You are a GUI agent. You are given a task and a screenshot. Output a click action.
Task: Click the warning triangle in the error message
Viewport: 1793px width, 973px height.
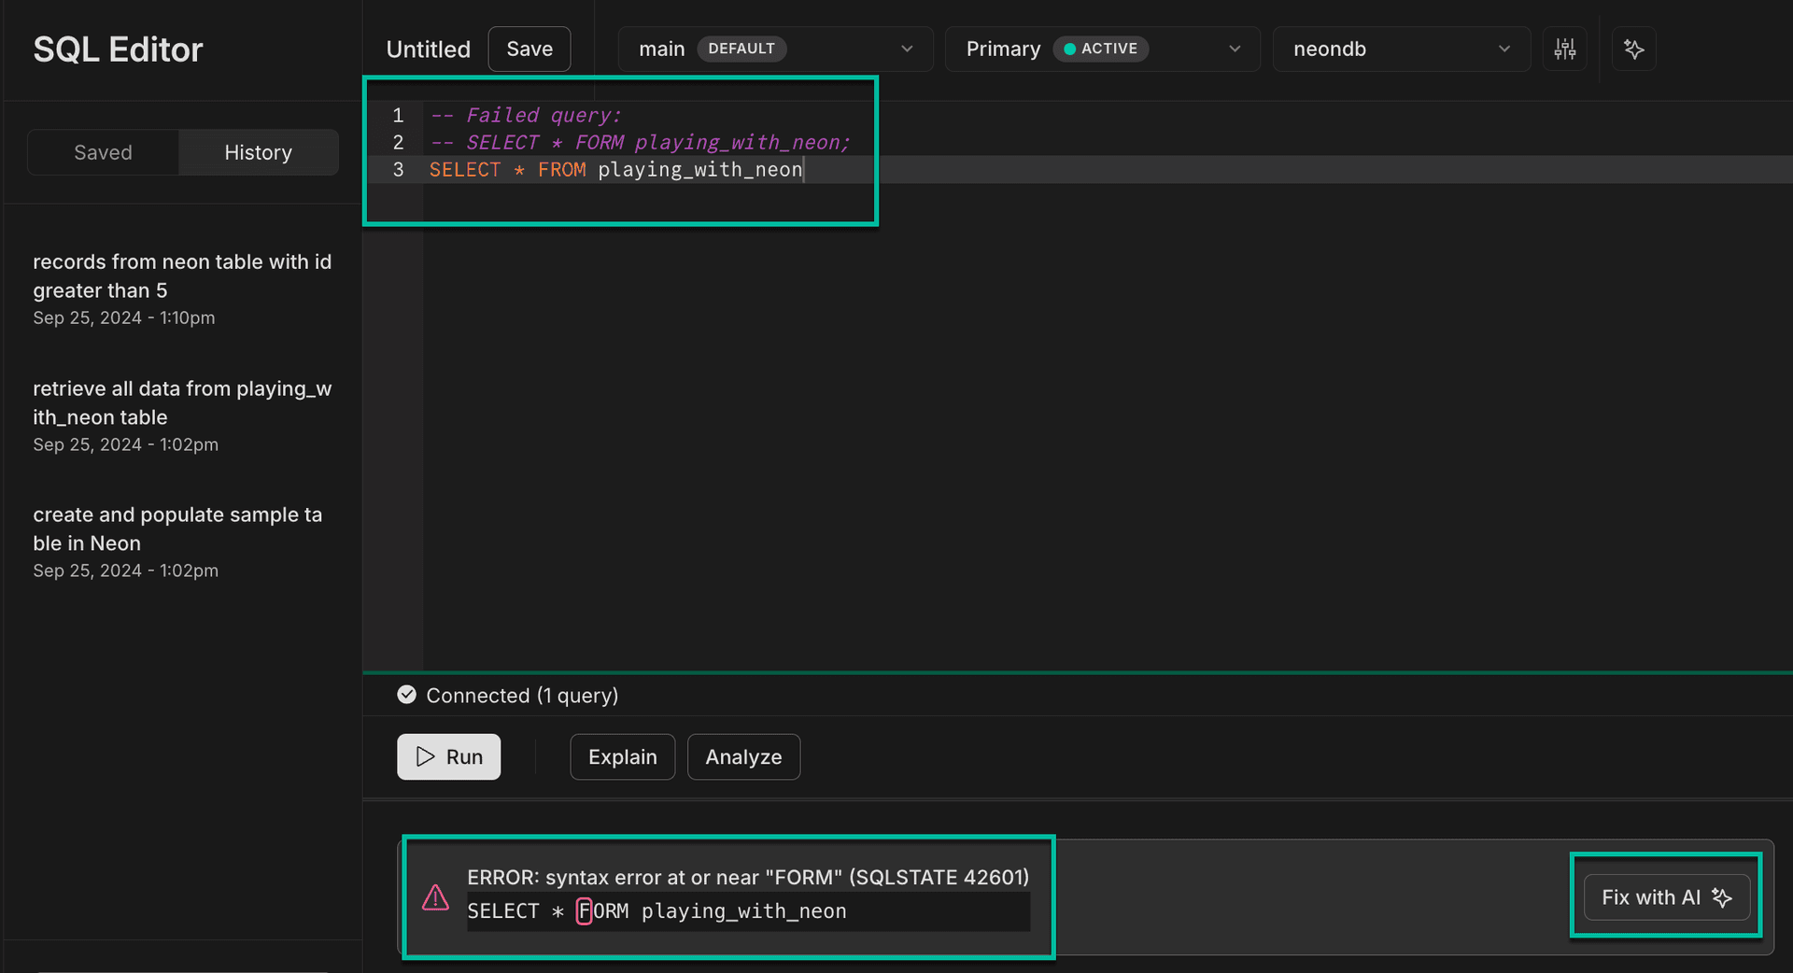[435, 897]
